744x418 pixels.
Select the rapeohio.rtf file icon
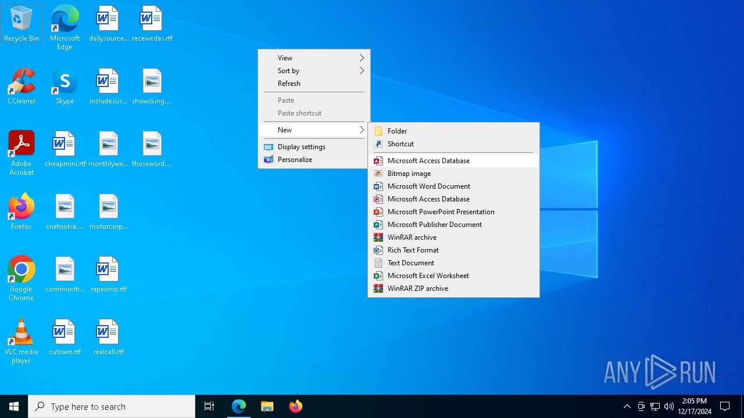point(108,274)
